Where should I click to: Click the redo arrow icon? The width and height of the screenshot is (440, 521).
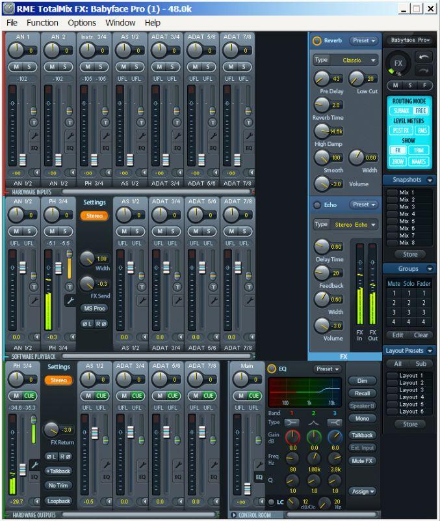point(423,70)
